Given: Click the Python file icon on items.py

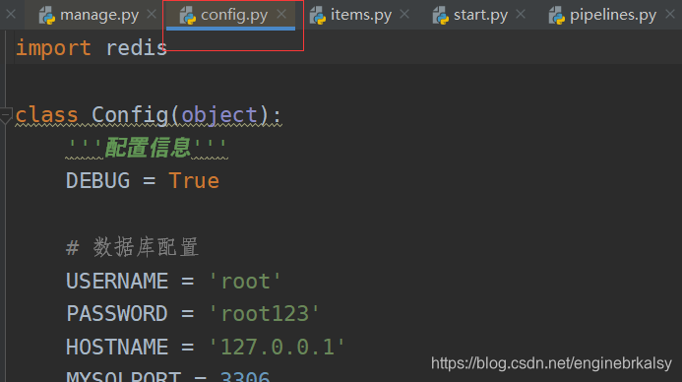Looking at the screenshot, I should click(x=318, y=16).
